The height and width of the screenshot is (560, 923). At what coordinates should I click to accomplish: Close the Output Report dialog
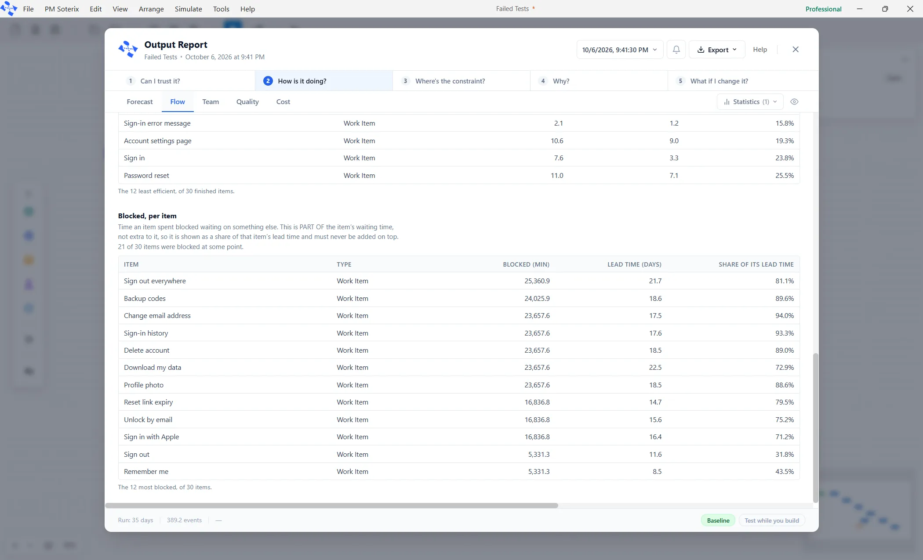coord(796,50)
